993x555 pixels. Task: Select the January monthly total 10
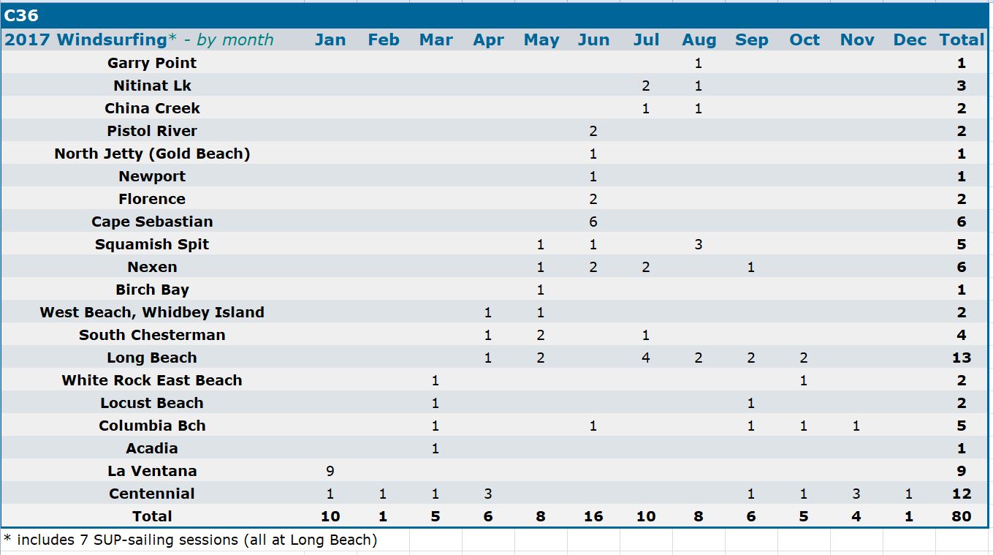click(x=330, y=516)
